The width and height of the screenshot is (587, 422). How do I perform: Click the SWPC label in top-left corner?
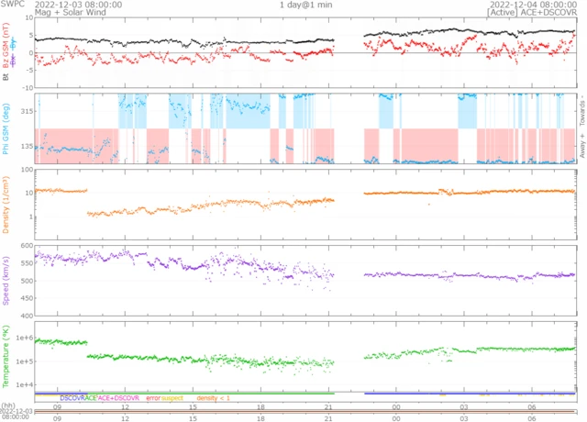[x=13, y=5]
